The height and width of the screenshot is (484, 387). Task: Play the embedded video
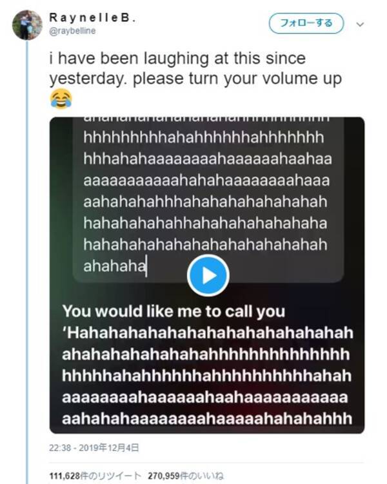(x=207, y=275)
